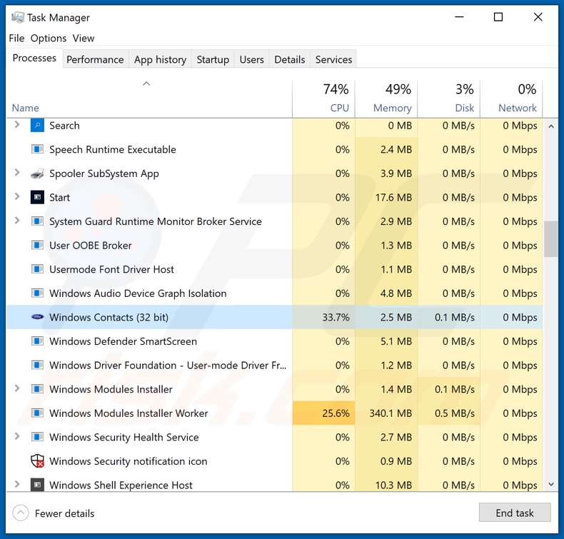
Task: Click the Windows Audio Device Graph Isolation icon
Action: click(37, 293)
